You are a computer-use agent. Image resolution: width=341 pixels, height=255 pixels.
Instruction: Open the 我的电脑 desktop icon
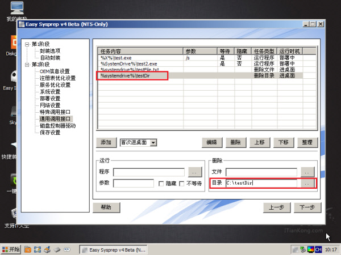[x=16, y=11]
